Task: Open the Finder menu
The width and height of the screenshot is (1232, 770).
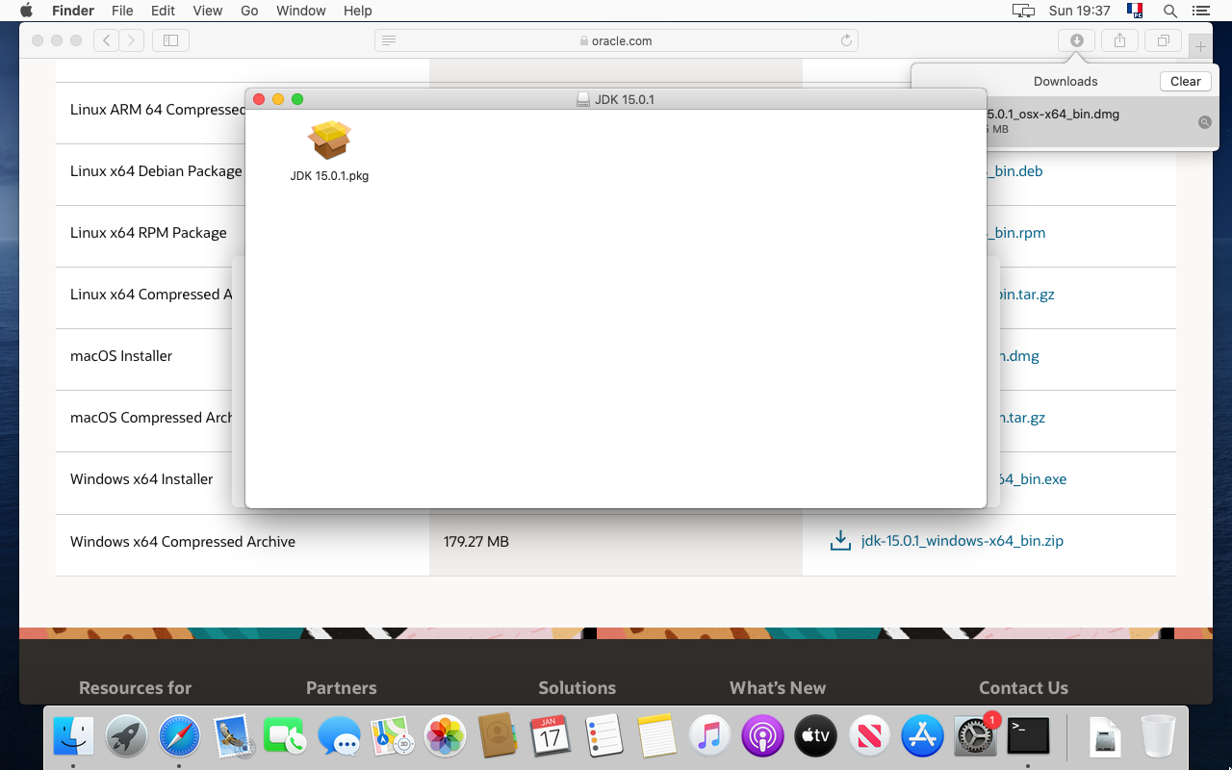Action: [x=73, y=11]
